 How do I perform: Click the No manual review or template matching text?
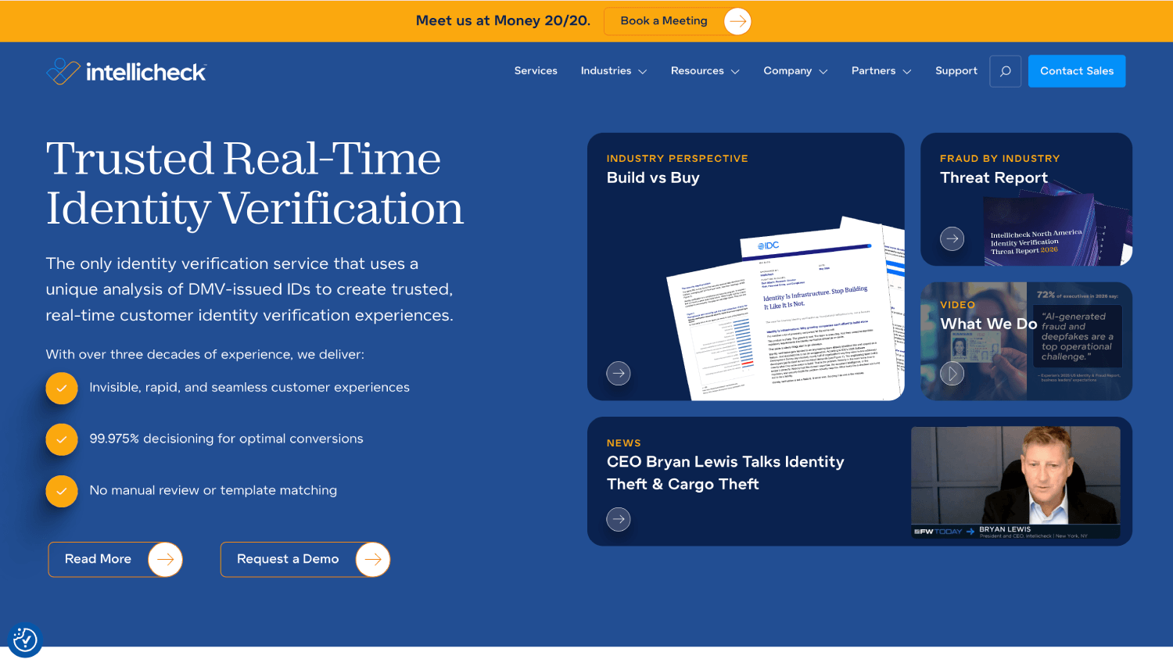click(213, 491)
